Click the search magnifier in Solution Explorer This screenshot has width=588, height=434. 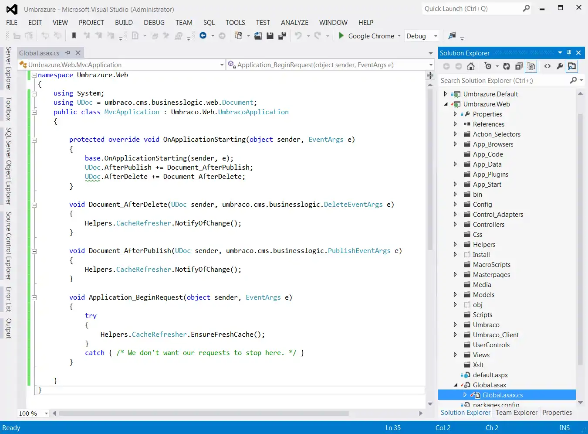click(x=574, y=80)
